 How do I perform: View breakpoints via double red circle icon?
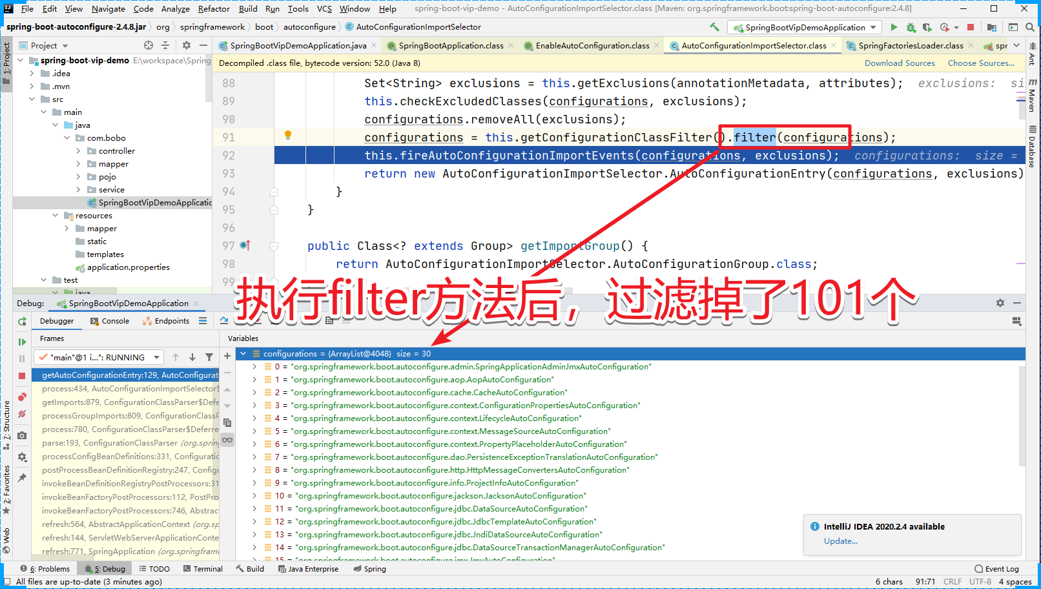coord(22,397)
